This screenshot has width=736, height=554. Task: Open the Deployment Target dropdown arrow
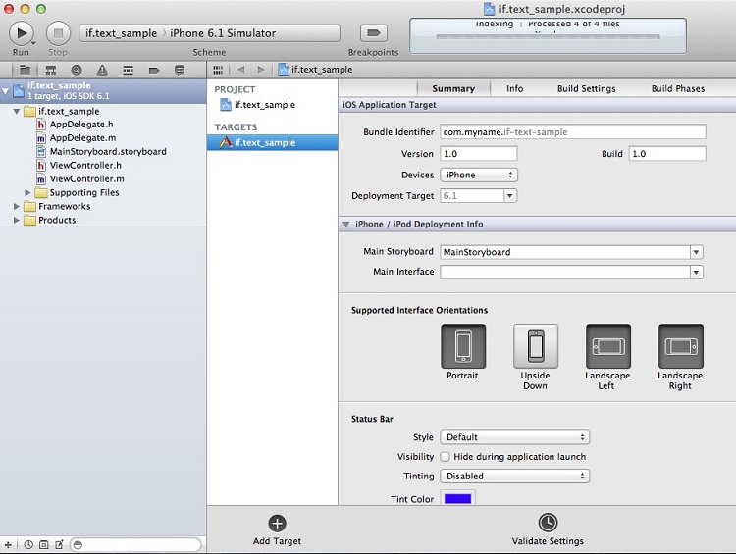click(x=509, y=195)
